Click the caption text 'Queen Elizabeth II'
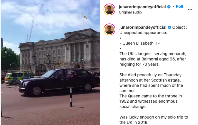The image size is (198, 125). point(139,43)
